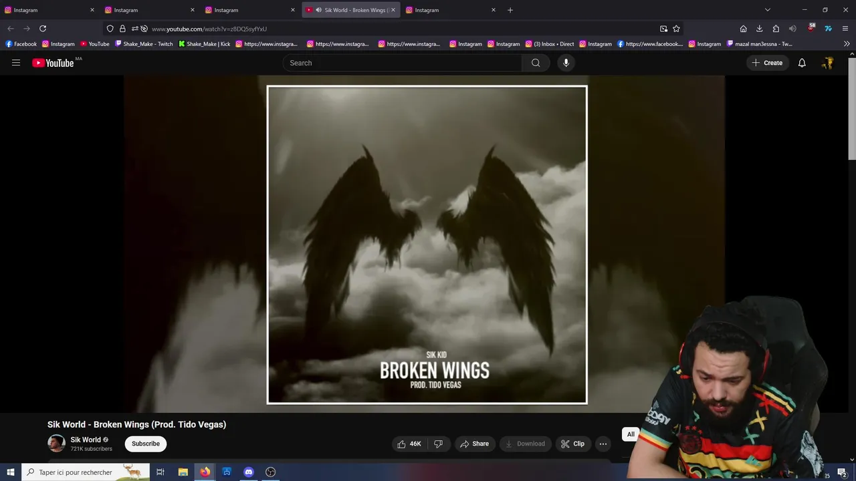Click the URL address bar
The width and height of the screenshot is (856, 481).
[x=401, y=29]
